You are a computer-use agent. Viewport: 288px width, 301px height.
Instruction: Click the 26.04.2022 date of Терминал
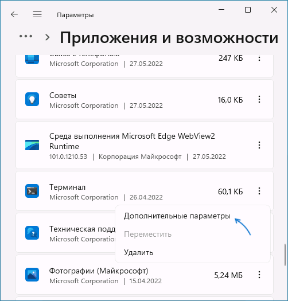146,197
